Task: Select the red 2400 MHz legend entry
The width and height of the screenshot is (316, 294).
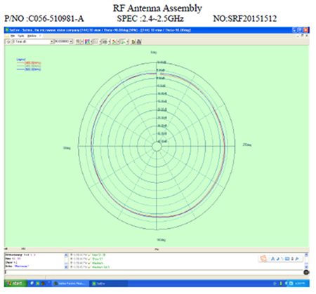Action: (29, 63)
